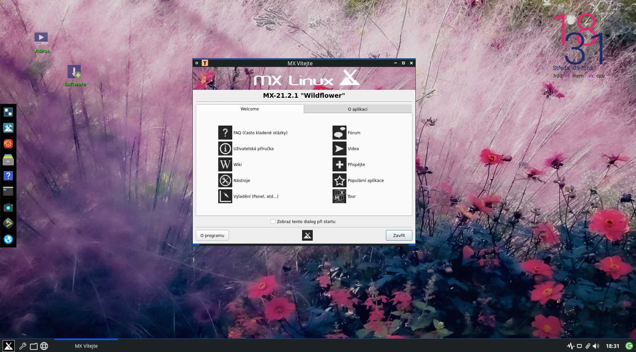636x352 pixels.
Task: Open the web browser globe in bottom panel
Action: (44, 346)
